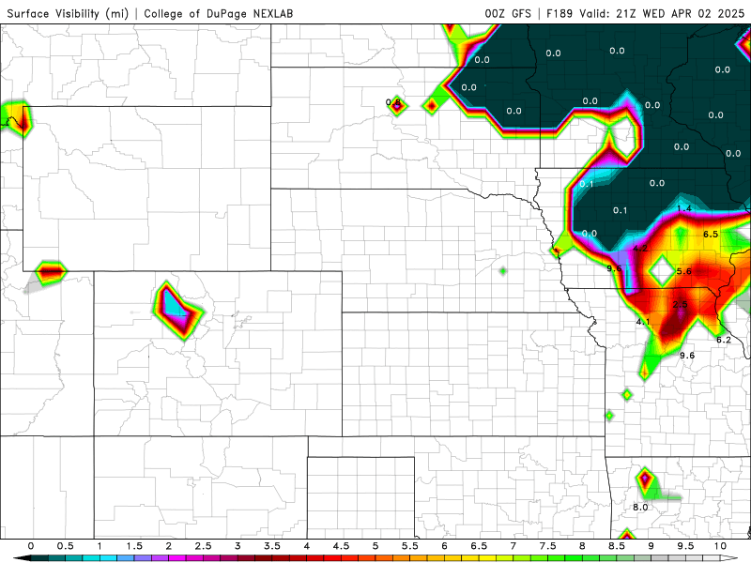Click the legend label '6.5'

click(x=479, y=546)
